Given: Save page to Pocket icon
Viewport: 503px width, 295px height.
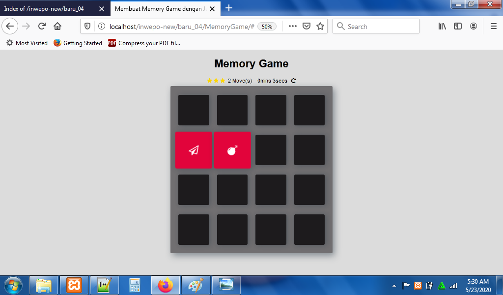Looking at the screenshot, I should 307,27.
